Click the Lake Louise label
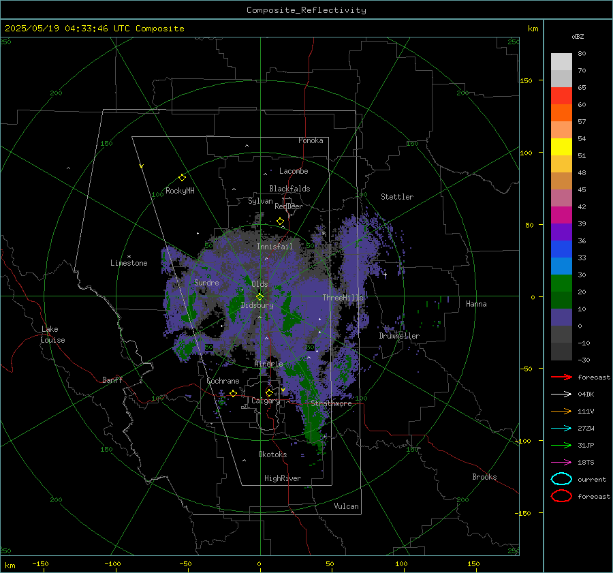Image resolution: width=613 pixels, height=573 pixels. 53,335
